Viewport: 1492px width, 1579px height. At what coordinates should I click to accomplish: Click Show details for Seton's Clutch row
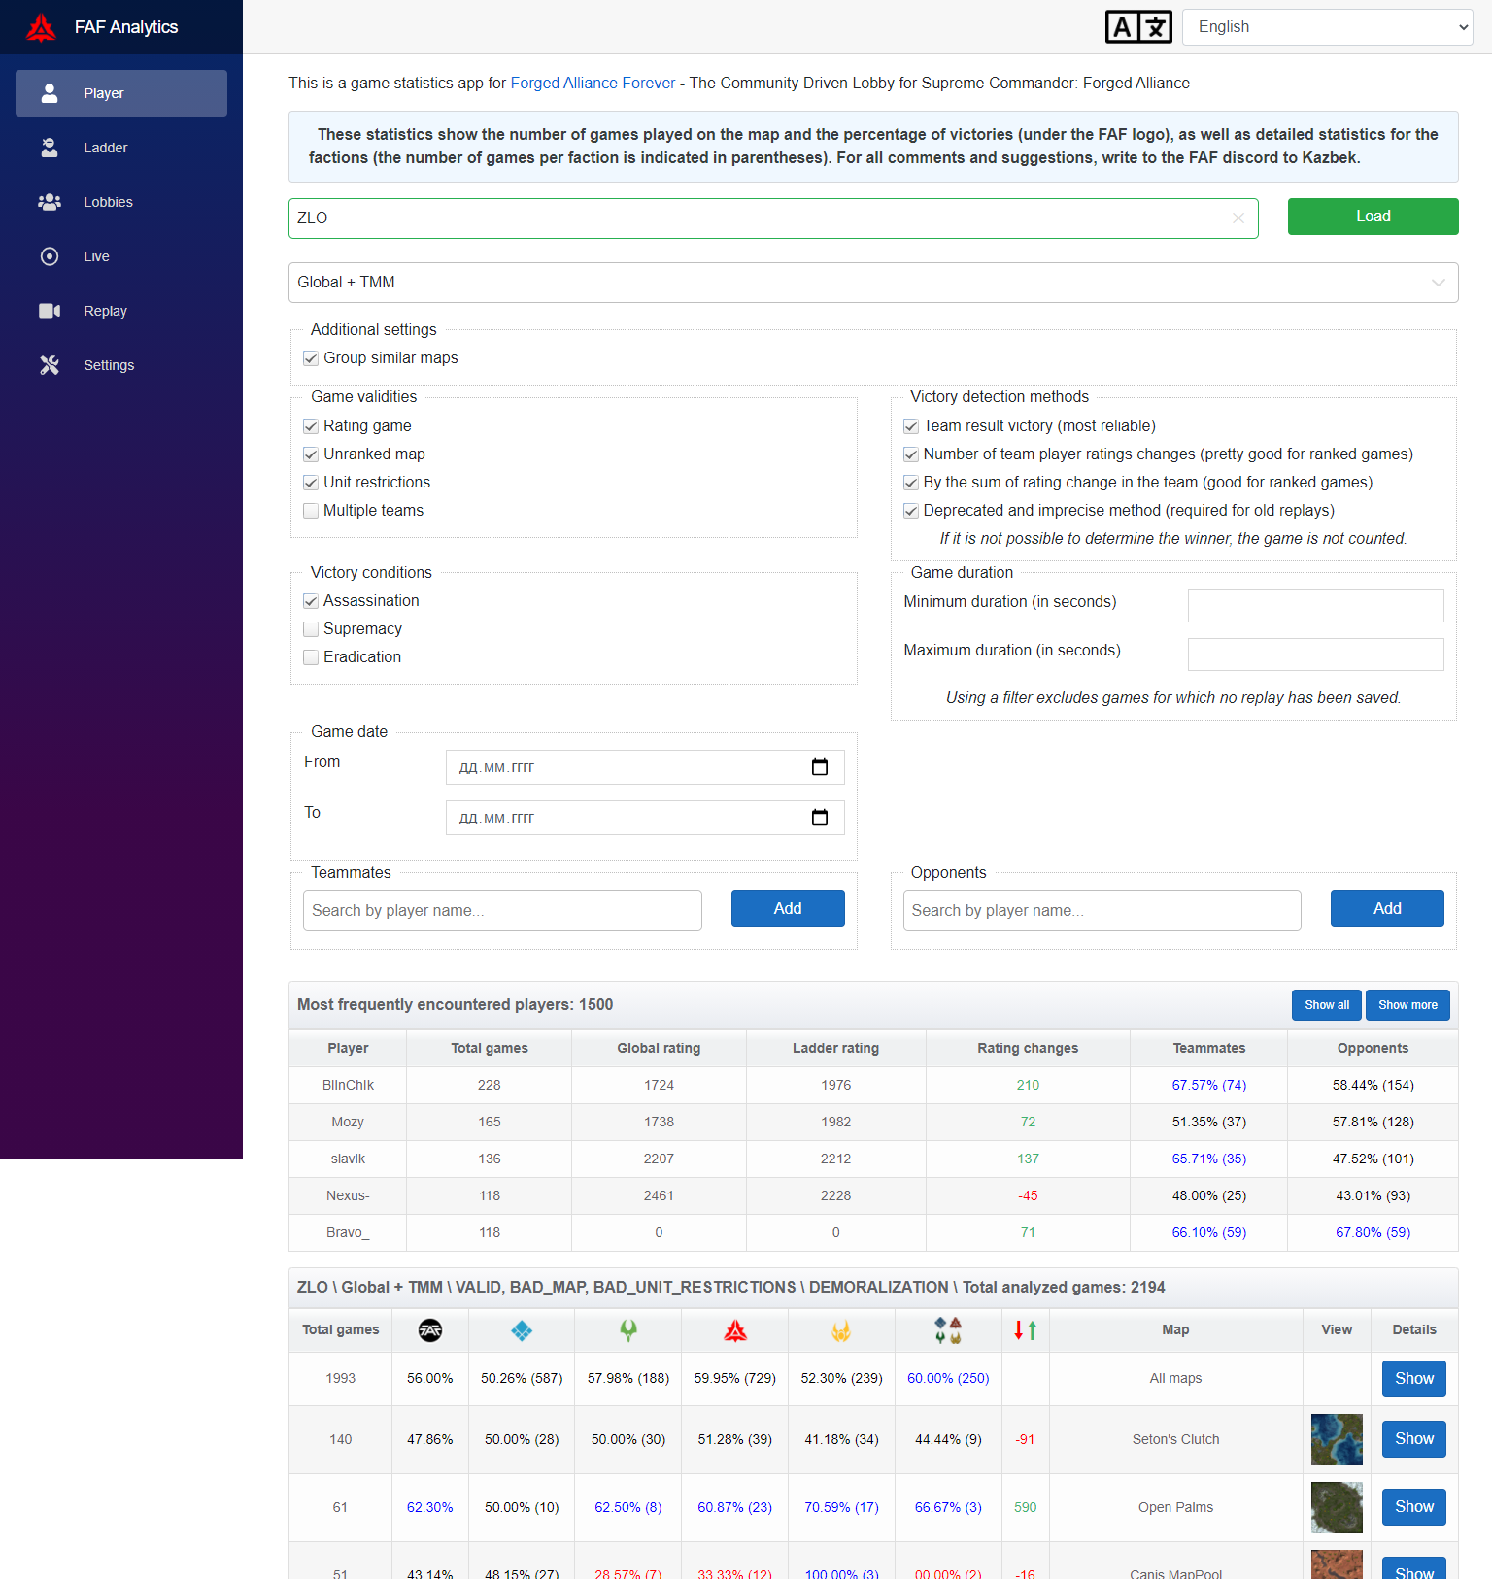click(x=1414, y=1439)
